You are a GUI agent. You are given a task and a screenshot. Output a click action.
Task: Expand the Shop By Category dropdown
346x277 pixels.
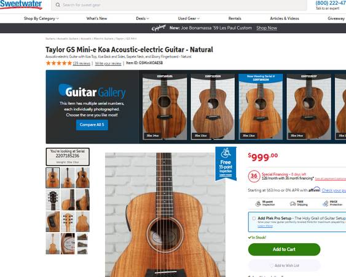(41, 18)
